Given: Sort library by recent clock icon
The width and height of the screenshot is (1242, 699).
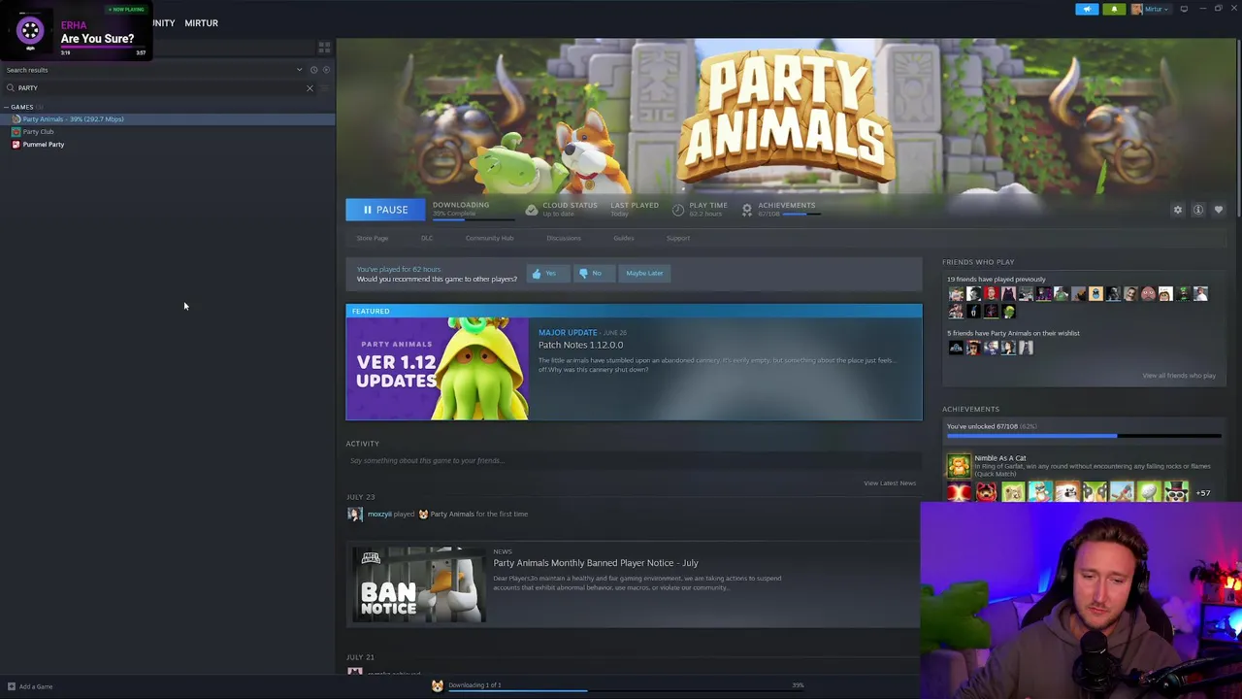Looking at the screenshot, I should point(313,70).
